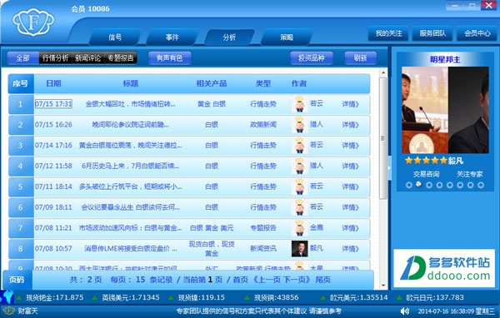Image resolution: width=500 pixels, height=318 pixels.
Task: Open 详情 for row 3
Action: click(351, 146)
